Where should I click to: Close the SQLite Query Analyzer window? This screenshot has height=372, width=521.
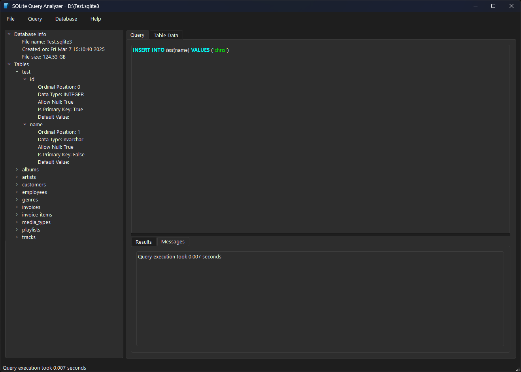512,6
